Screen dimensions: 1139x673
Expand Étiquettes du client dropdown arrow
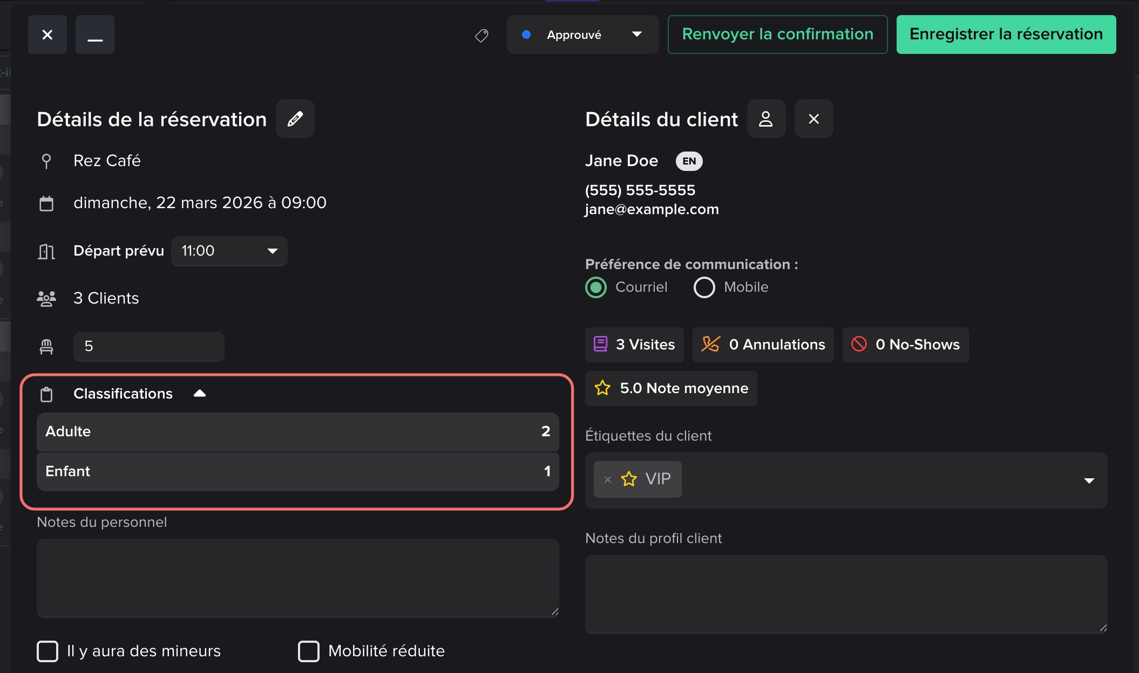[1089, 480]
